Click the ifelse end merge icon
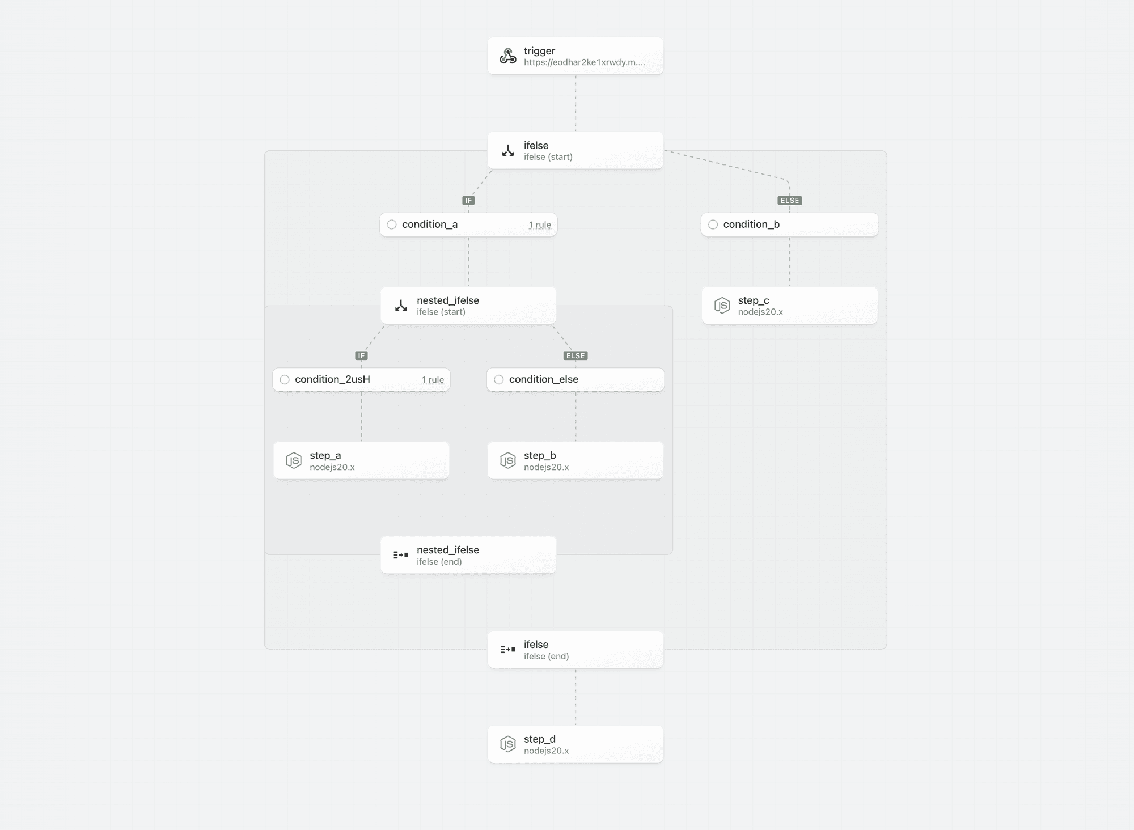 pos(507,650)
